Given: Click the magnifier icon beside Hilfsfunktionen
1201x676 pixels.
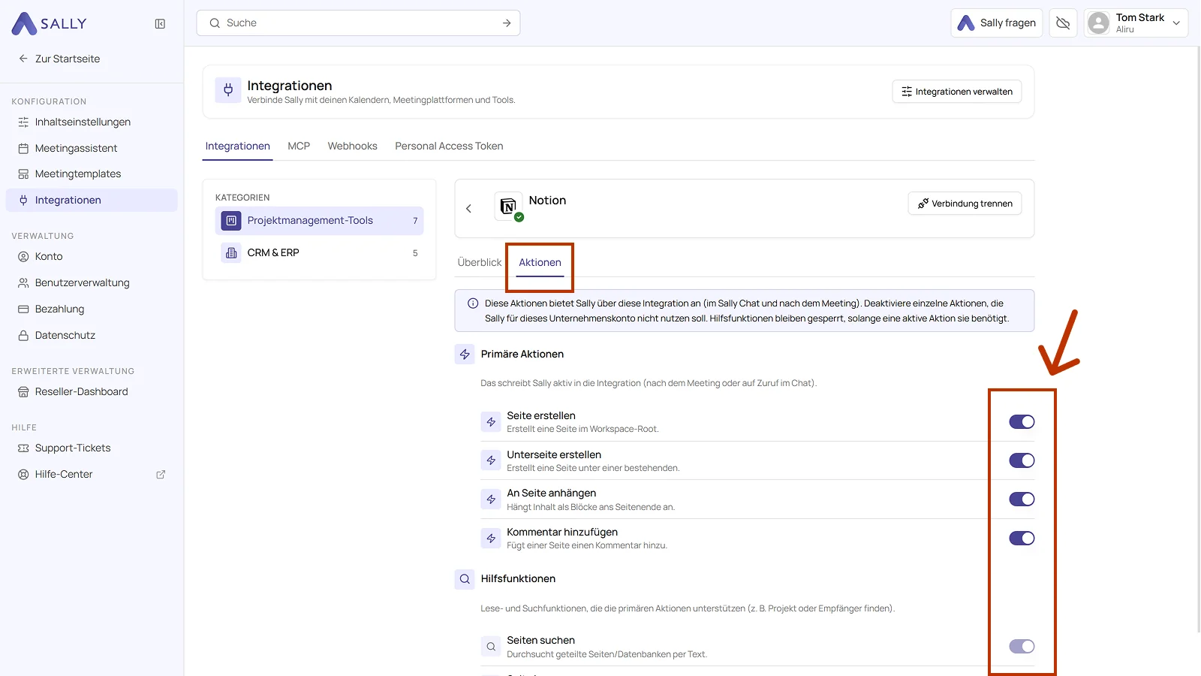Looking at the screenshot, I should [465, 579].
